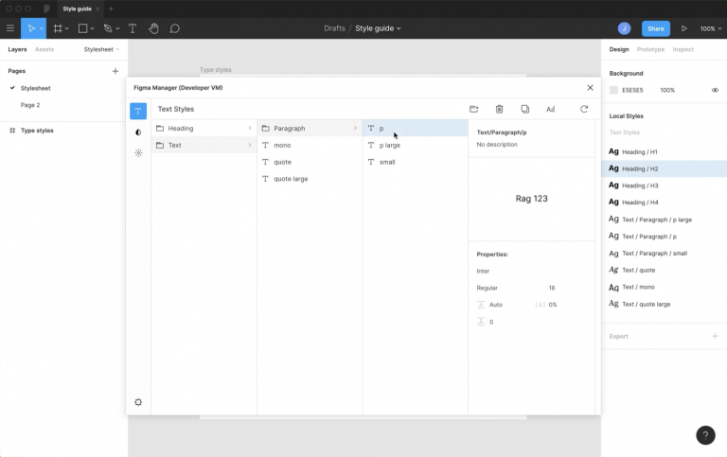Select Text / Paragraph / small style
Image resolution: width=727 pixels, height=457 pixels.
pos(664,253)
